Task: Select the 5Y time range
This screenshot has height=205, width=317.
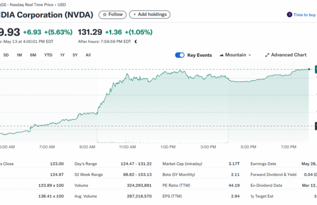Action: (75, 55)
